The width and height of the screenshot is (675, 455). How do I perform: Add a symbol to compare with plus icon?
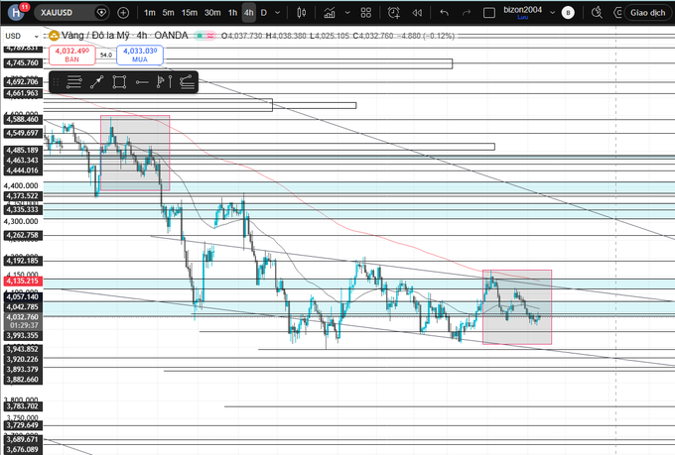pos(123,13)
